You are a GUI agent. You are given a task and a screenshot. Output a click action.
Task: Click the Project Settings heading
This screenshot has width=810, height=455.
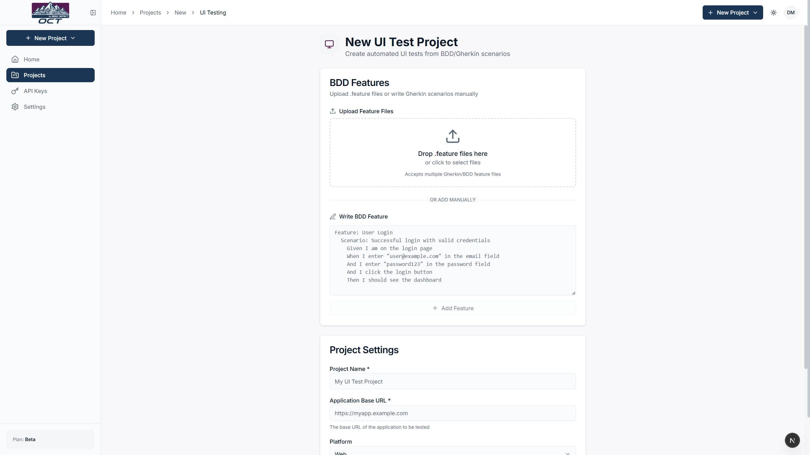click(364, 350)
